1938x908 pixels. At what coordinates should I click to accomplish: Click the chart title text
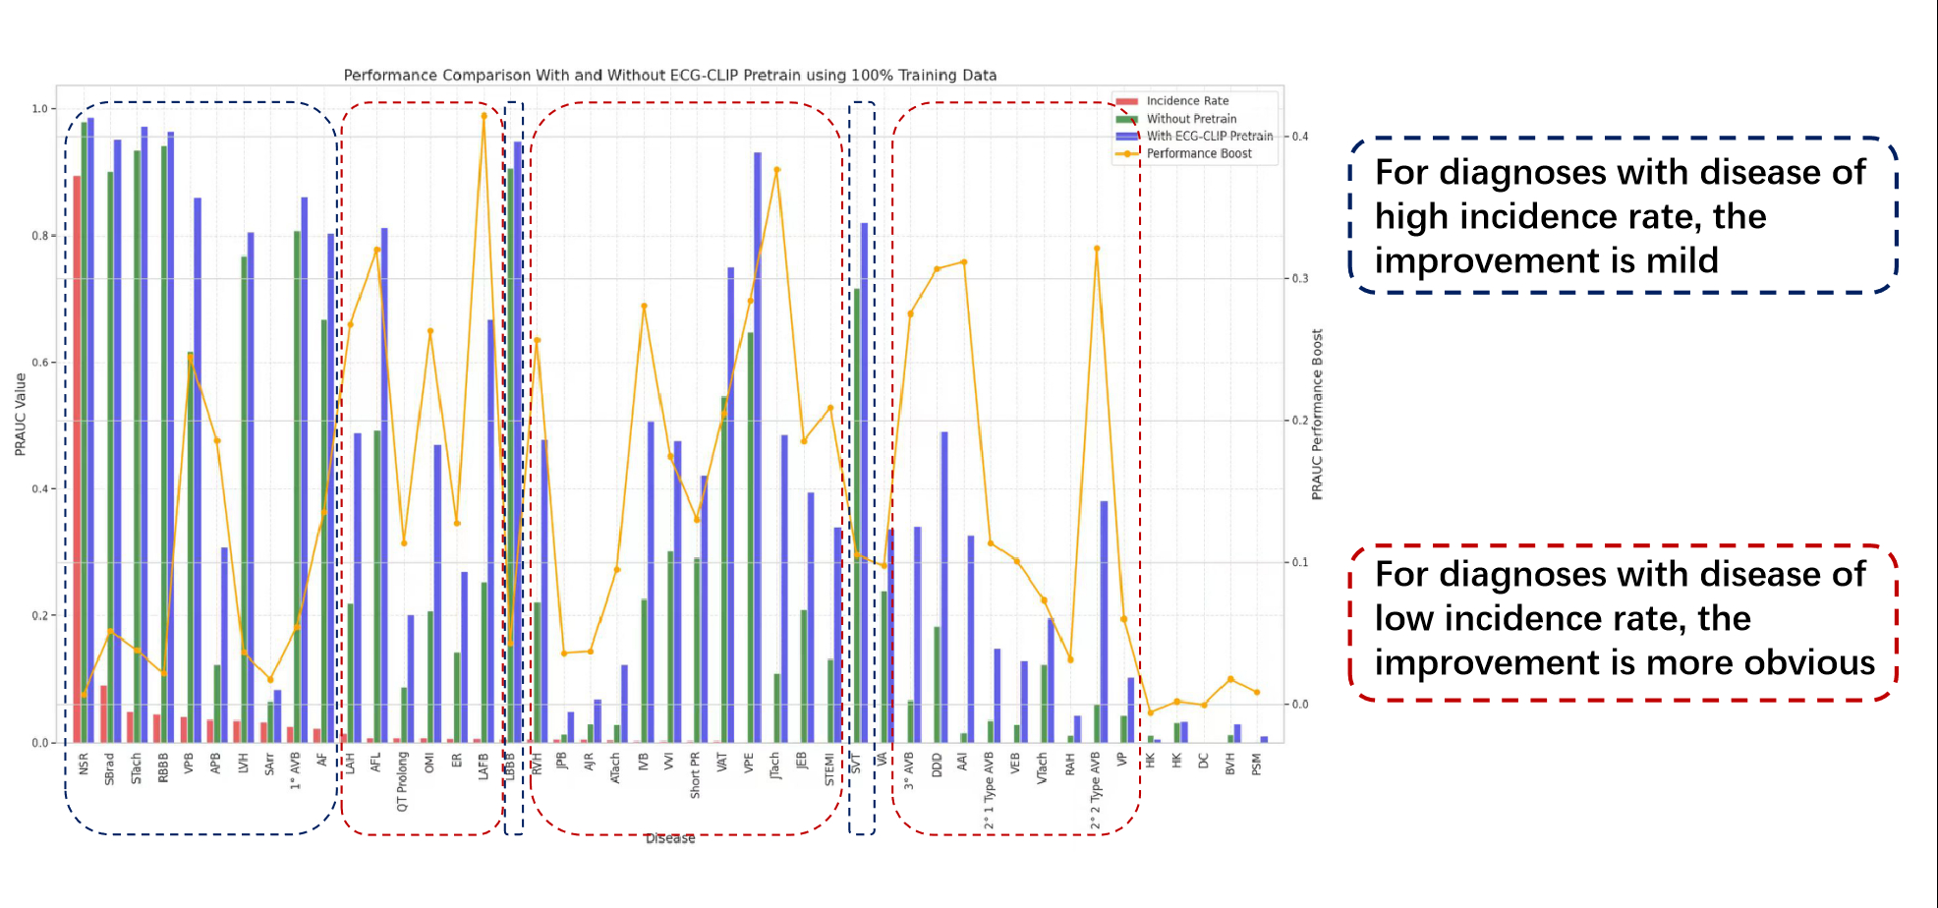click(669, 75)
